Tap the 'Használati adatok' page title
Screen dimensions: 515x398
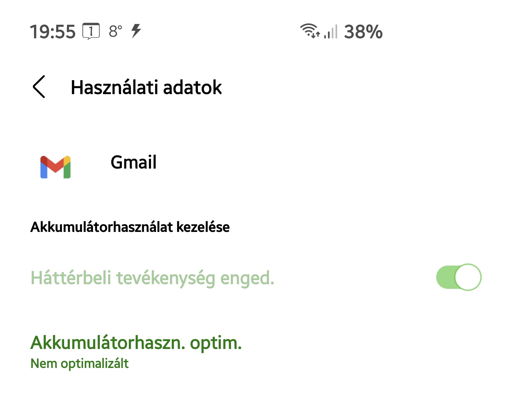(146, 87)
